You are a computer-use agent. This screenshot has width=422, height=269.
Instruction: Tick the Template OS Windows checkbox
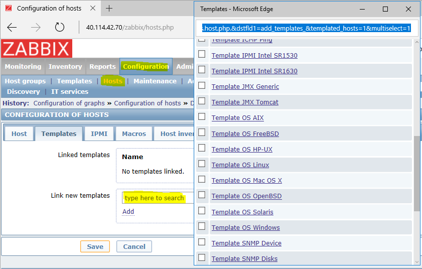(202, 226)
